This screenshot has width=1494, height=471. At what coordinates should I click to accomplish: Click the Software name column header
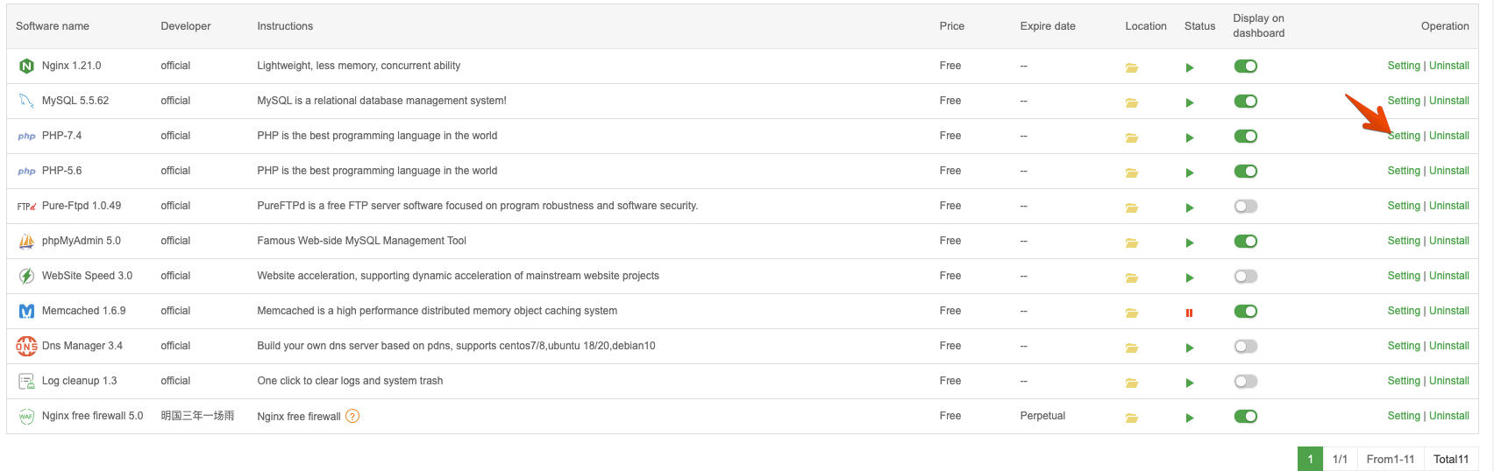tap(53, 26)
